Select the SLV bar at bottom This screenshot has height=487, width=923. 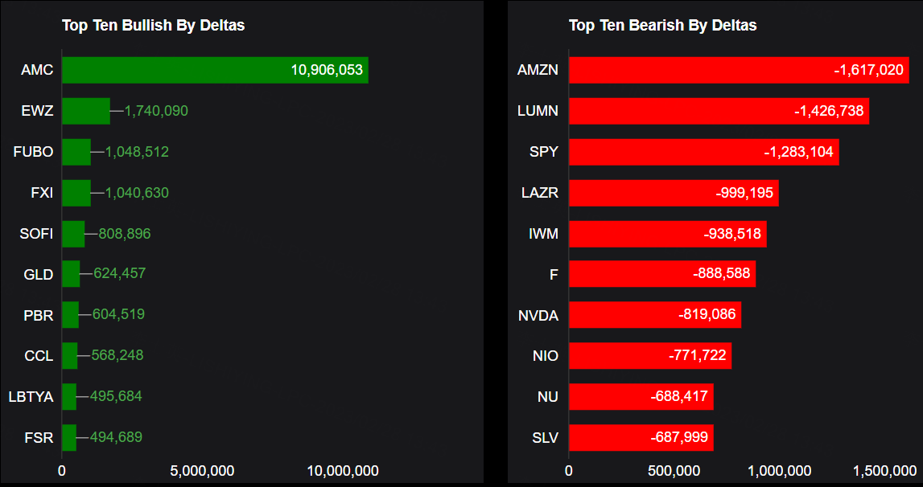pyautogui.click(x=641, y=438)
